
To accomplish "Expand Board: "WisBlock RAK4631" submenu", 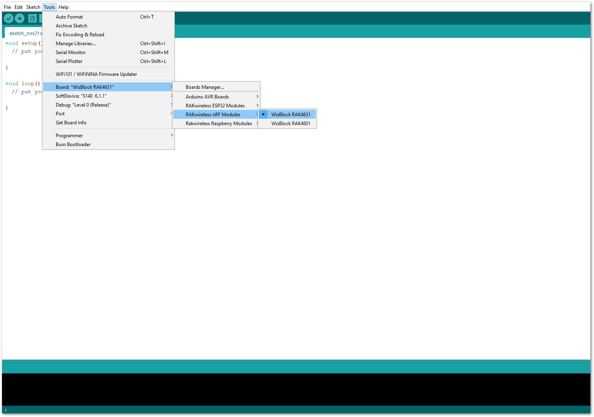I will [x=108, y=87].
